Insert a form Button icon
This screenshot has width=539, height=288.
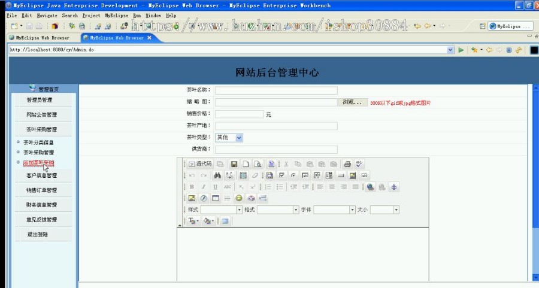pyautogui.click(x=341, y=175)
